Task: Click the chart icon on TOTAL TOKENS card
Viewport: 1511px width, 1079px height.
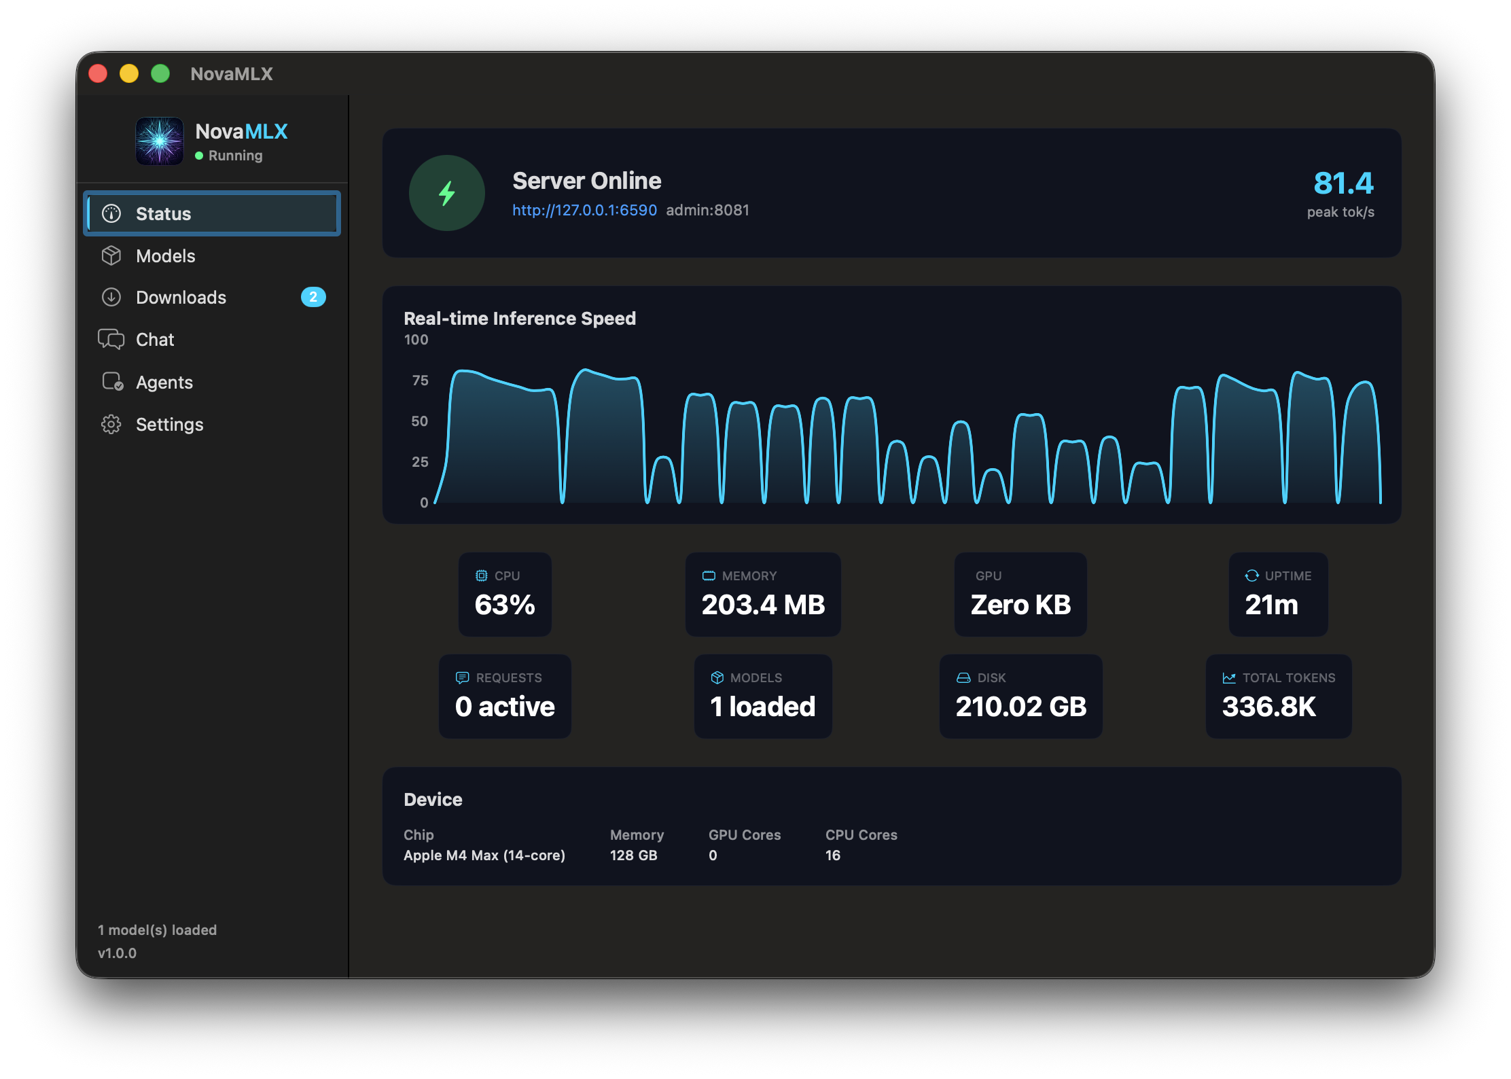Action: tap(1229, 677)
